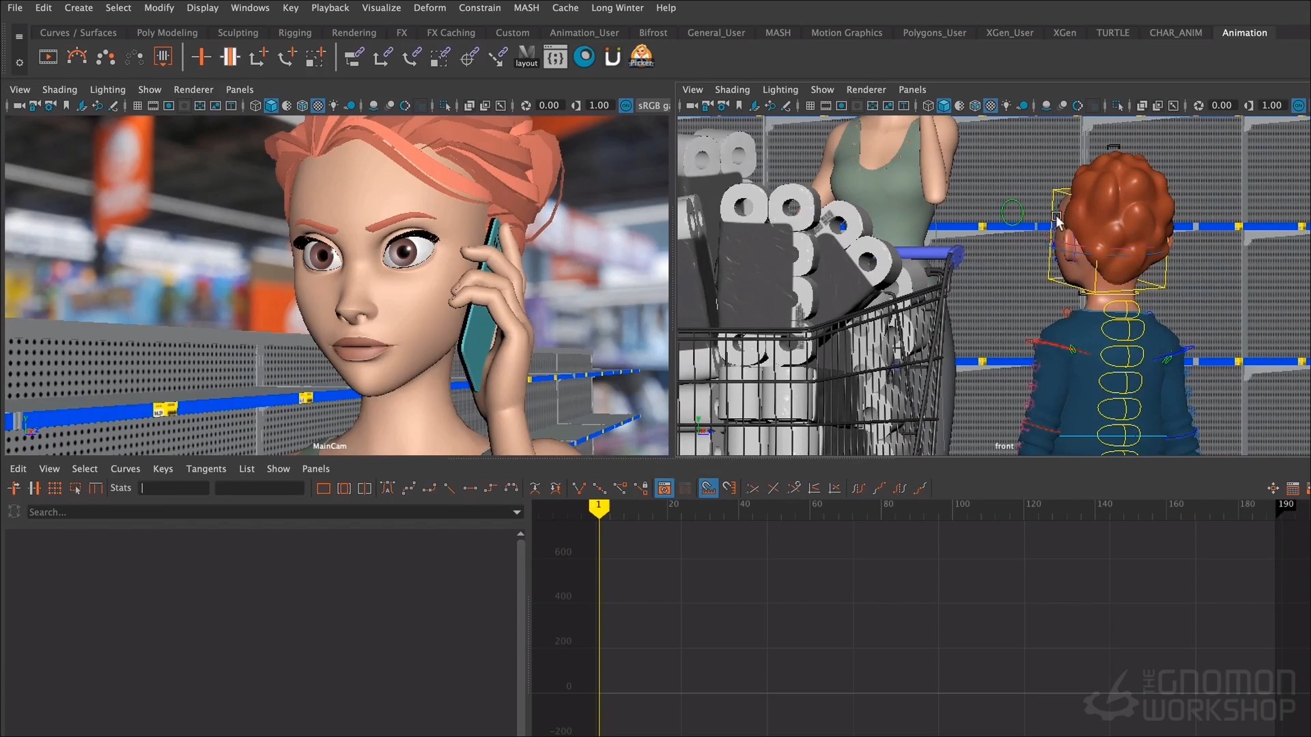This screenshot has height=737, width=1311.
Task: Switch to the Rigging shelf tab
Action: pos(295,33)
